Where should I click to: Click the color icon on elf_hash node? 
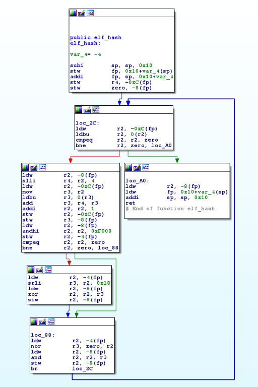tap(73, 13)
